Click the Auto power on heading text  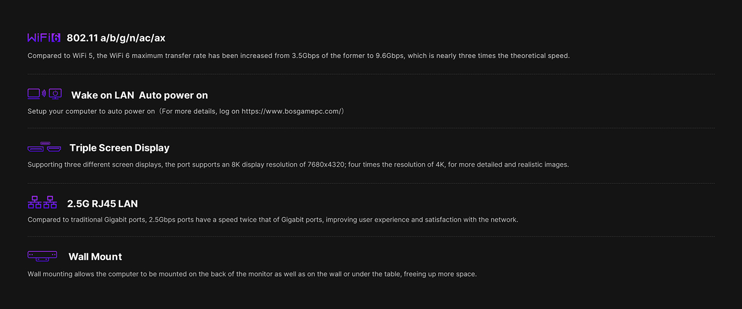174,95
